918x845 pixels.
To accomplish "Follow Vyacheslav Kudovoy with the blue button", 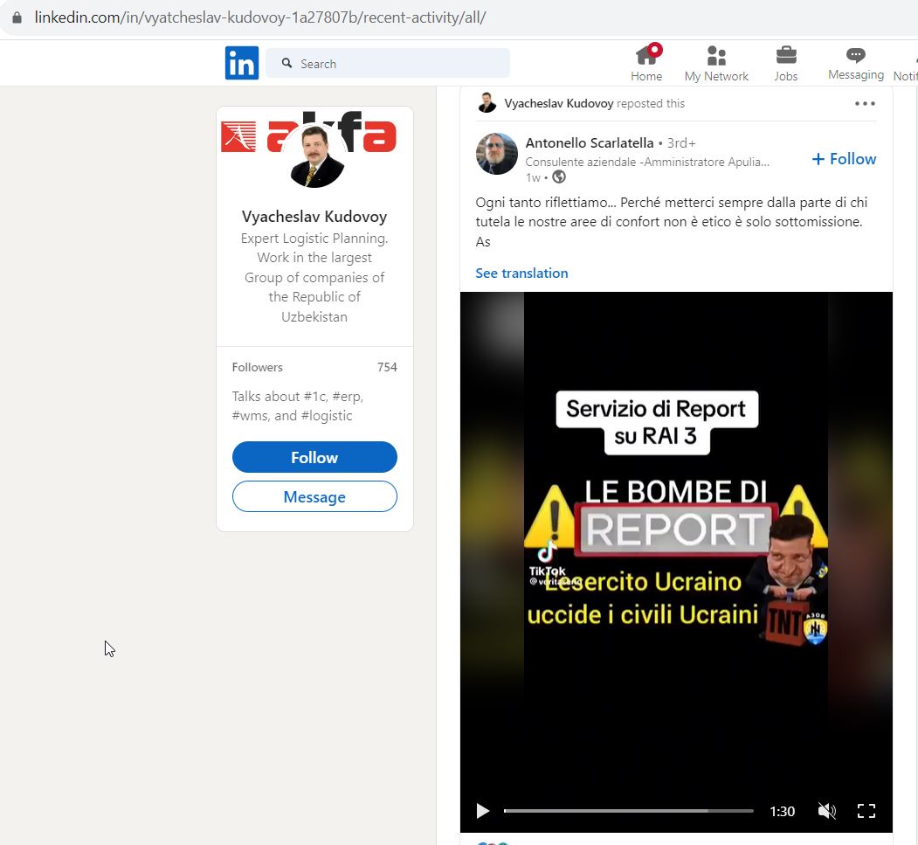I will pos(314,457).
